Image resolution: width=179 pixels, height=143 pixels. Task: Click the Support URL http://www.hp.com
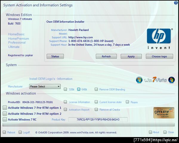click(81, 37)
